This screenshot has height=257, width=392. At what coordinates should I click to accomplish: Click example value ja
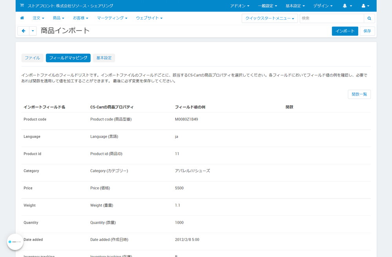coord(176,137)
